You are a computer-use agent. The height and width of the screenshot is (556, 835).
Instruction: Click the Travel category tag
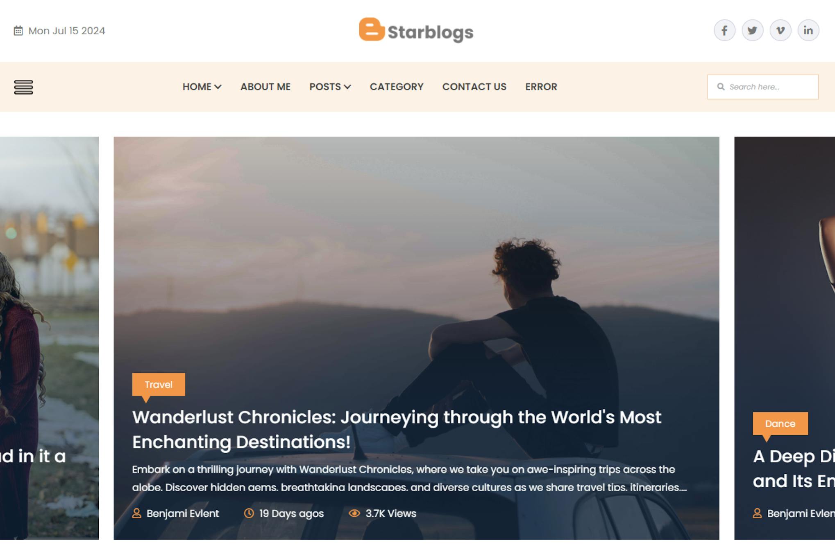[159, 385]
